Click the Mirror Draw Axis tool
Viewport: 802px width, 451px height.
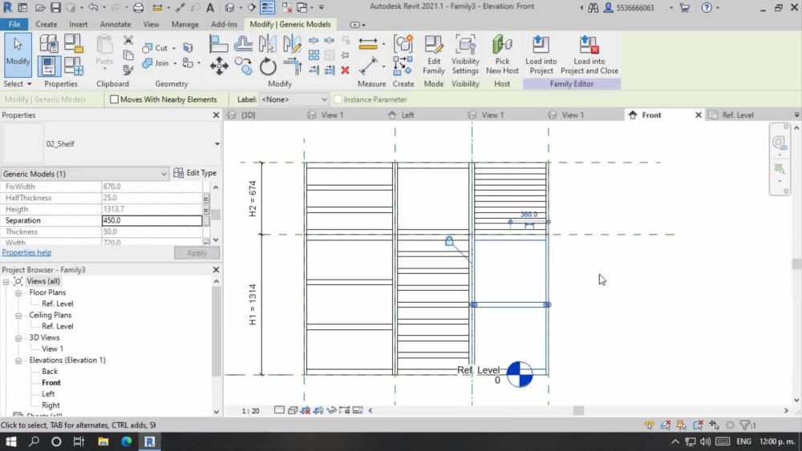coord(292,44)
